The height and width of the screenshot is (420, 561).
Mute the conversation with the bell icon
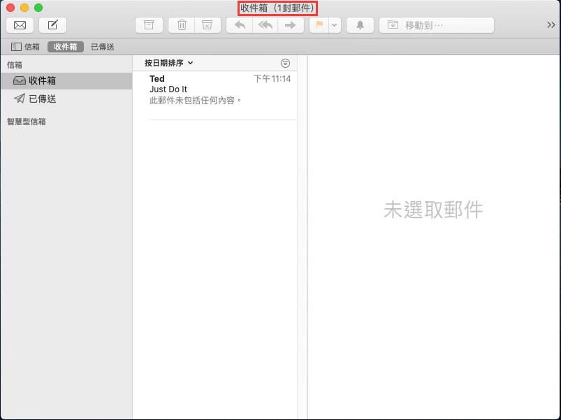coord(360,25)
